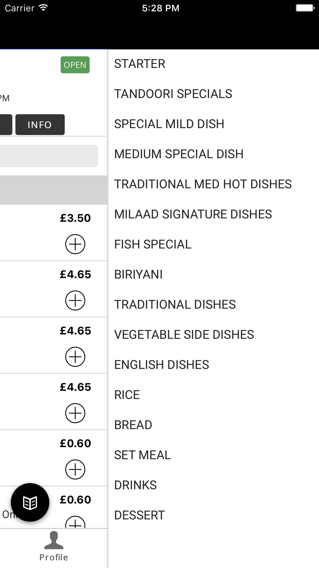
Task: Select VEGETABLE SIDE DISHES category
Action: tap(184, 335)
